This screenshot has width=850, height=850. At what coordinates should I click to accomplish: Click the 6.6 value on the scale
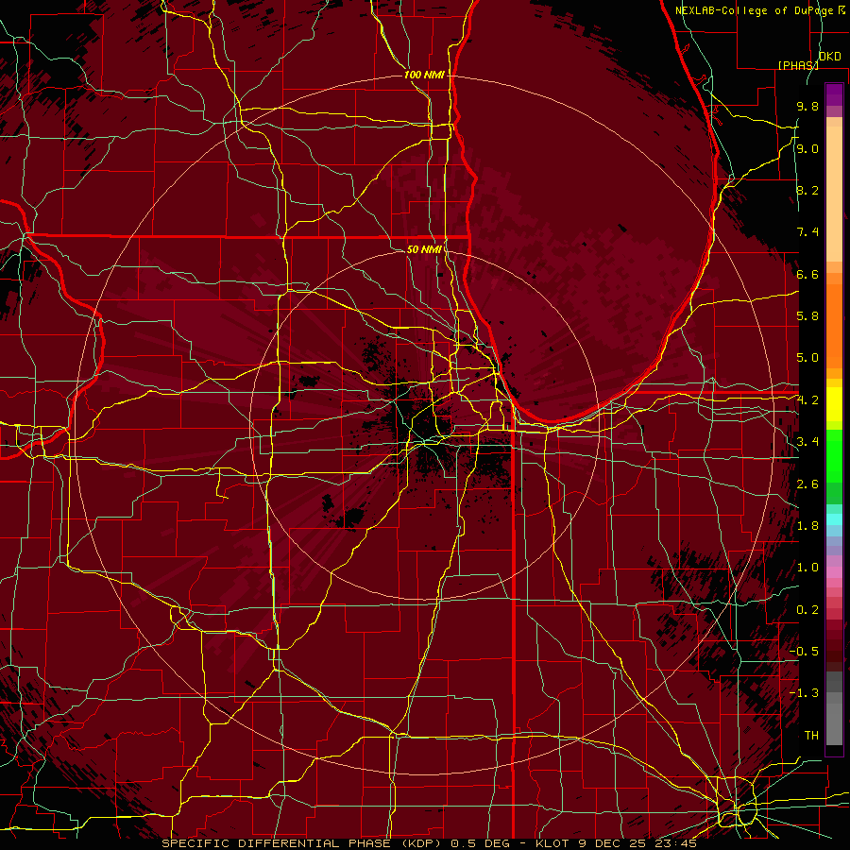click(x=807, y=274)
